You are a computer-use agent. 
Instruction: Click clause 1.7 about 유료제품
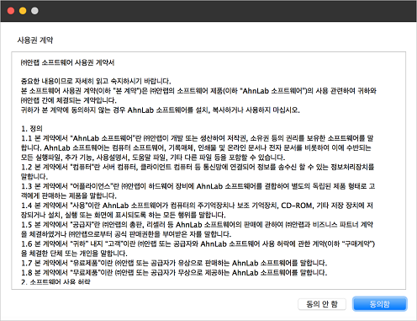point(174,263)
